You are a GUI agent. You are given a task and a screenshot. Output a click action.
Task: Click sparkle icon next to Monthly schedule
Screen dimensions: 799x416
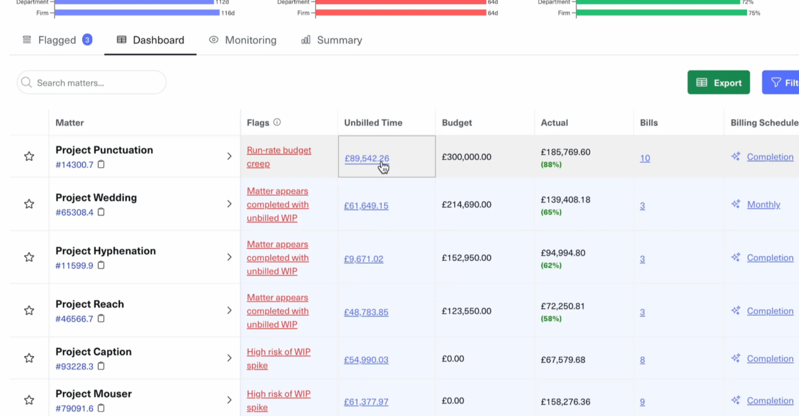tap(736, 204)
